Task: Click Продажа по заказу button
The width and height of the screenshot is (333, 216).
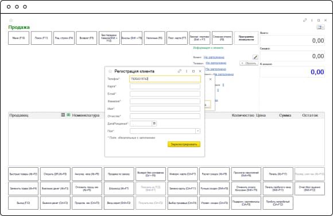Action: (119, 174)
